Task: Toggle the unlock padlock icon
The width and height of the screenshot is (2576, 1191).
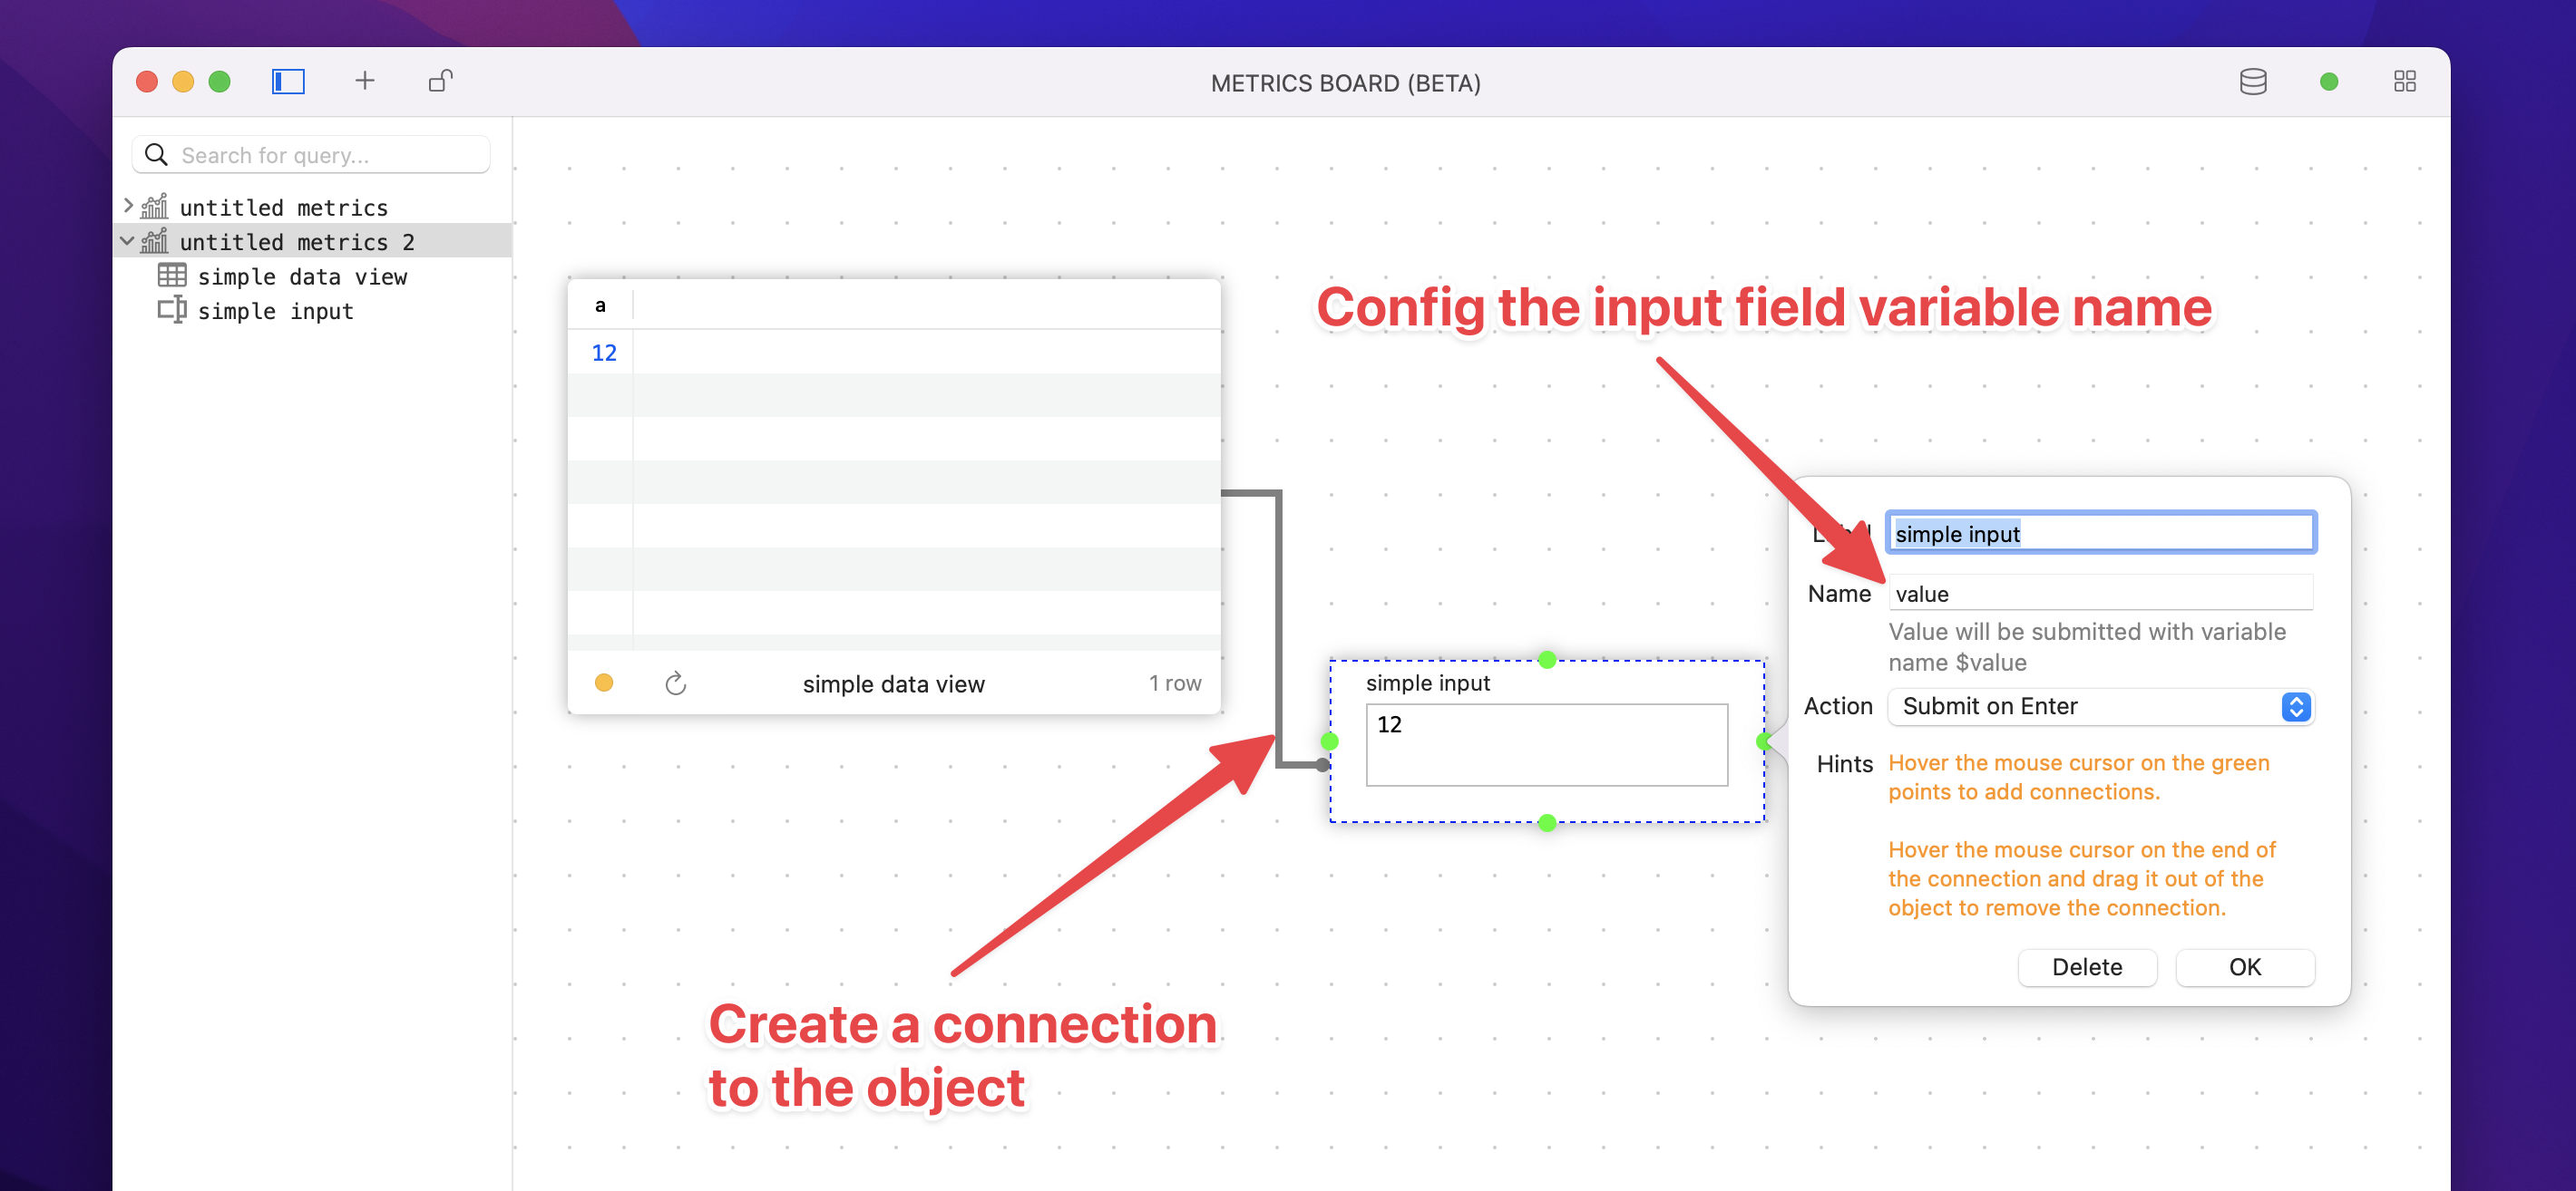Action: [440, 81]
